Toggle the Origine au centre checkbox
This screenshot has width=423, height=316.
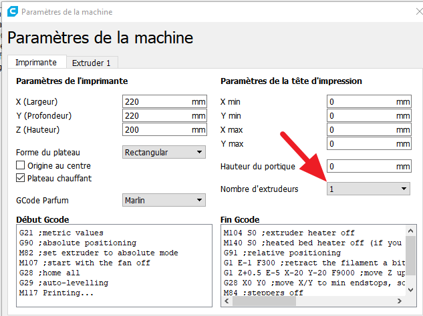[x=20, y=165]
